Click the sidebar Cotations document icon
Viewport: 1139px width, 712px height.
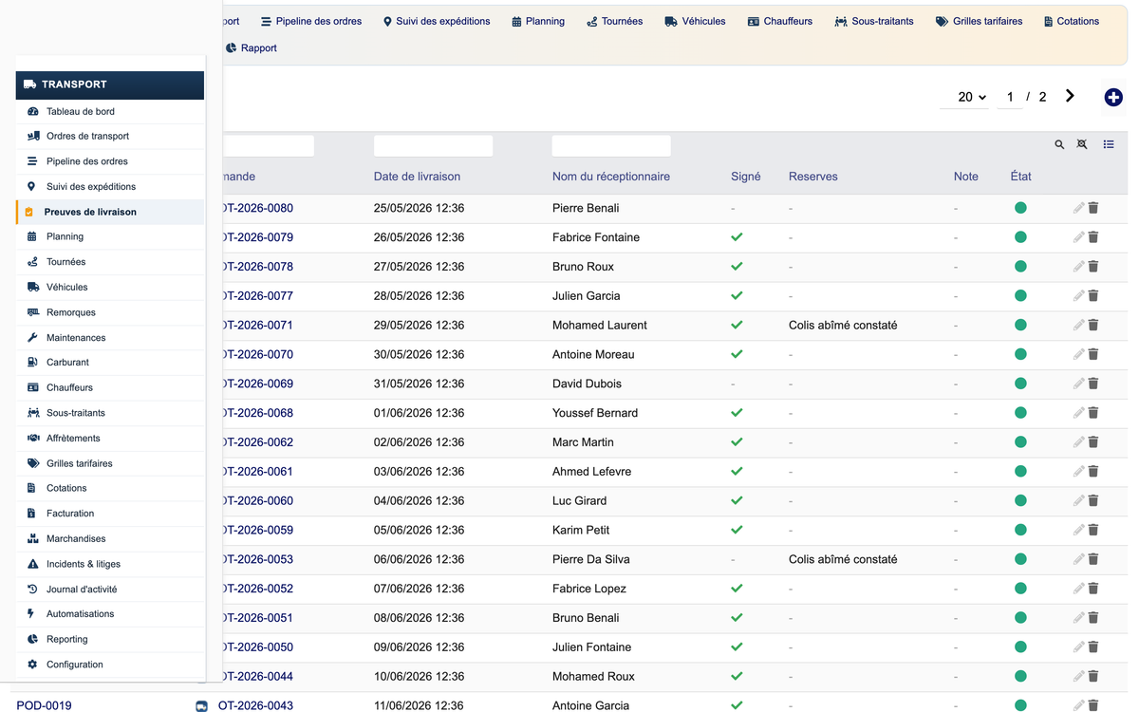[x=32, y=489]
